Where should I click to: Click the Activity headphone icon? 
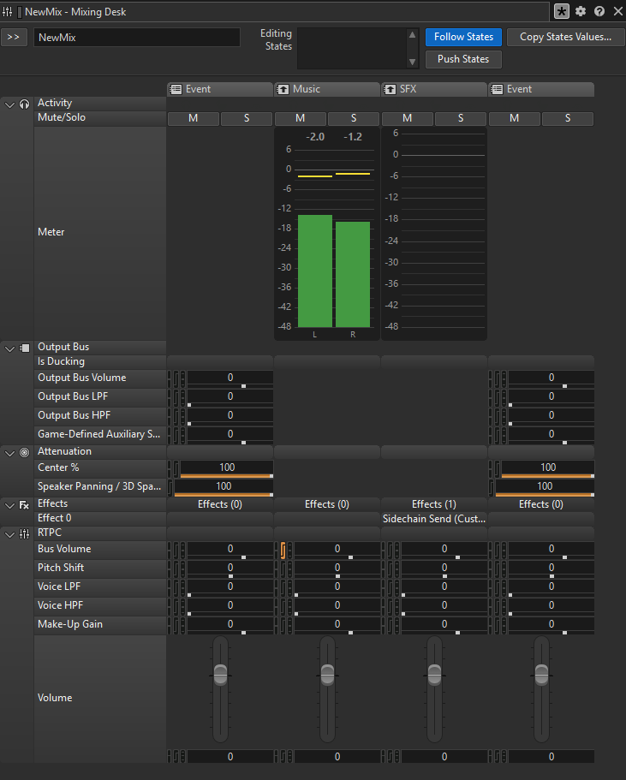click(24, 104)
